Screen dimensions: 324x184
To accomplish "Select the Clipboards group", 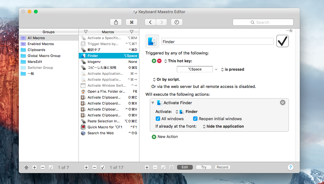I will 36,50.
